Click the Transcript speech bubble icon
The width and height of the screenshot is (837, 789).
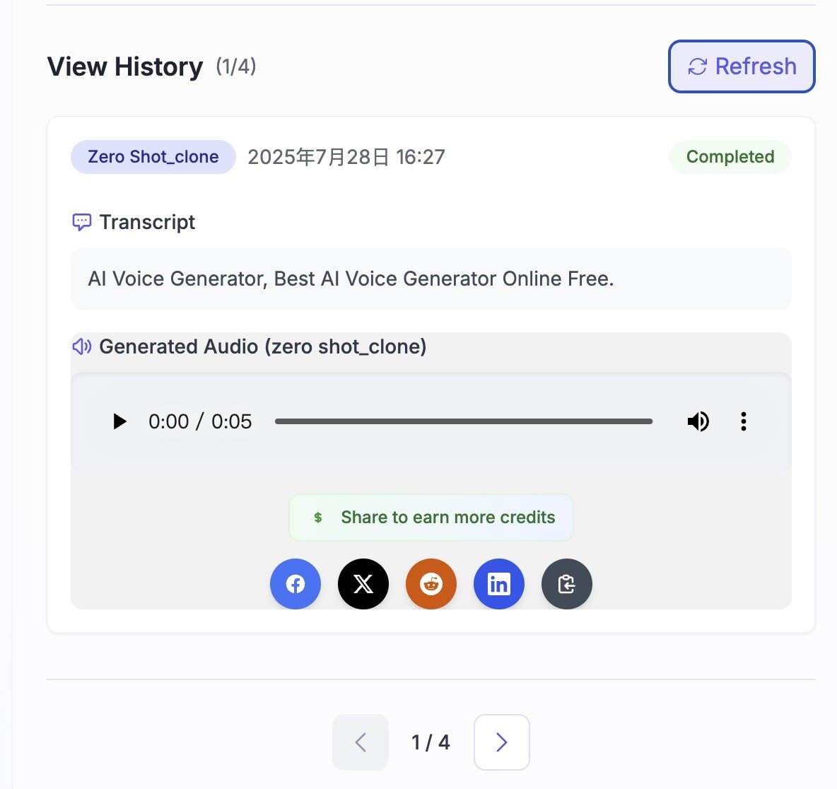pyautogui.click(x=83, y=221)
